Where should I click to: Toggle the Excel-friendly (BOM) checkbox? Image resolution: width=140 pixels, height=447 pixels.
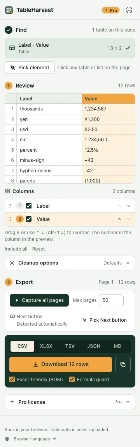click(x=12, y=379)
